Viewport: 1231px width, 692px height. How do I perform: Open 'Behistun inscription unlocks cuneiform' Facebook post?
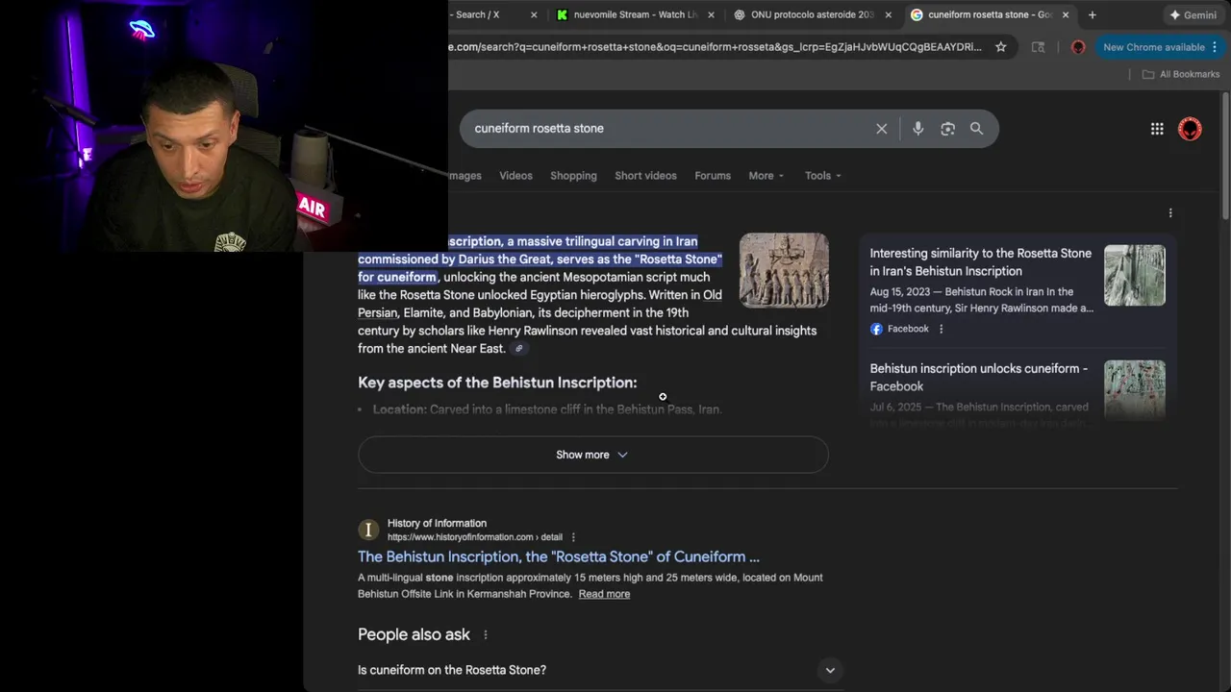click(x=978, y=378)
